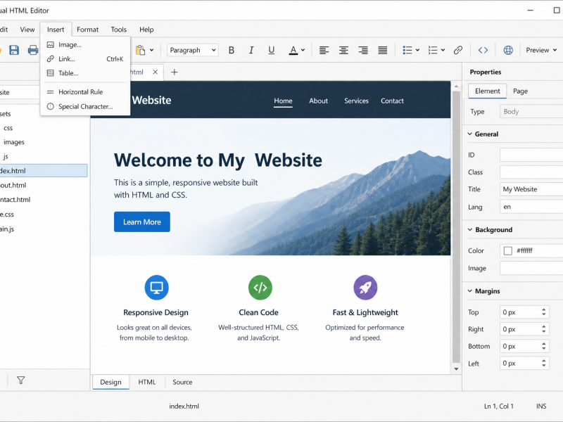The image size is (563, 422).
Task: Choose Horizontal Rule menu entry
Action: [85, 92]
